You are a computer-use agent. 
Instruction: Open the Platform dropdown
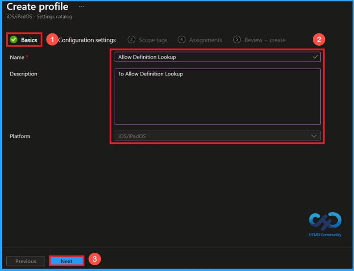[x=217, y=136]
